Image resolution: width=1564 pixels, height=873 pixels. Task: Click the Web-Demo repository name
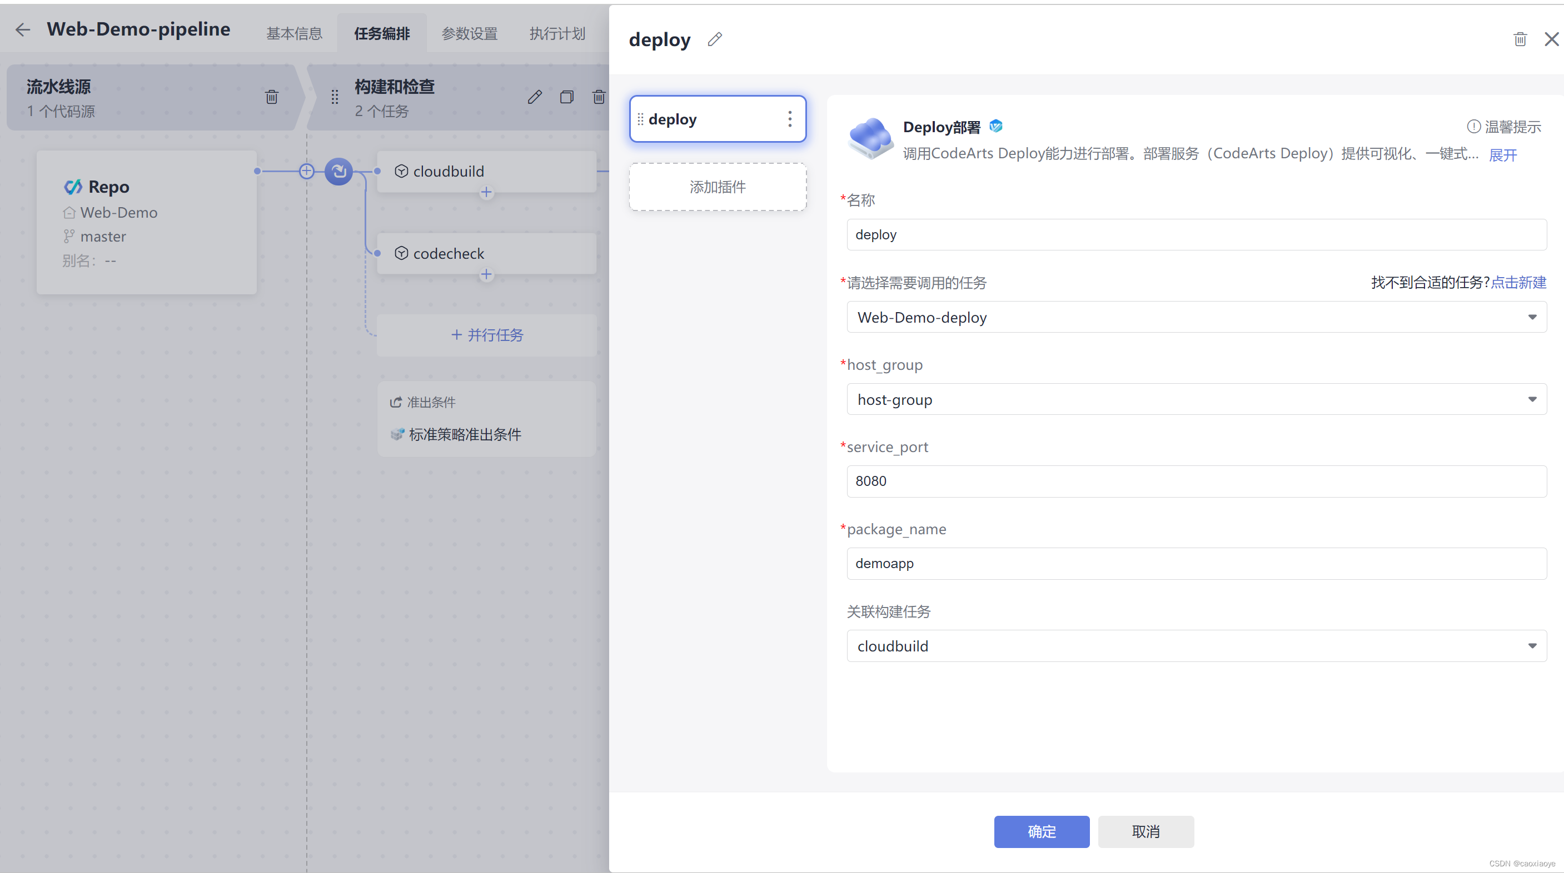(x=118, y=212)
